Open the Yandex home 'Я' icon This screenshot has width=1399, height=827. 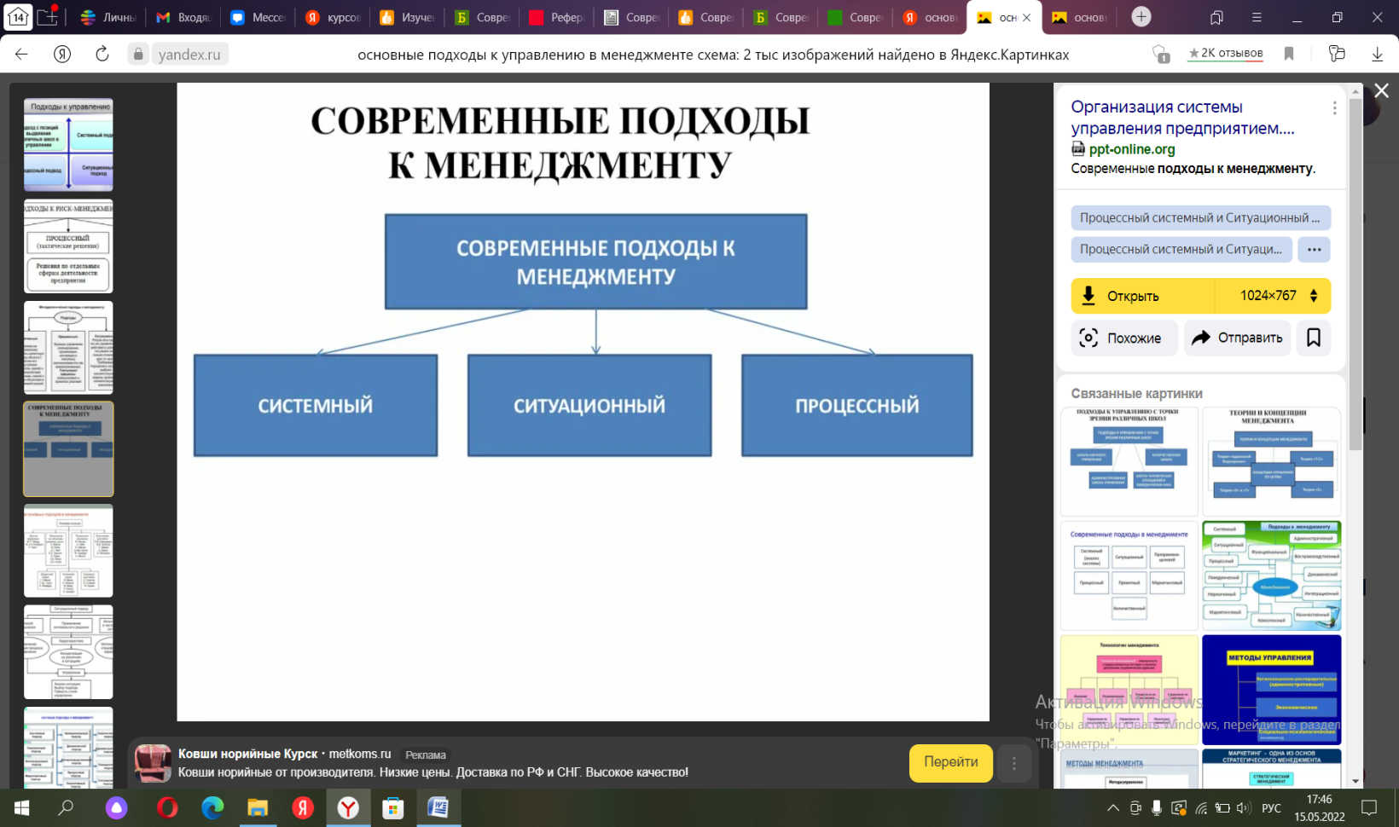(x=62, y=54)
